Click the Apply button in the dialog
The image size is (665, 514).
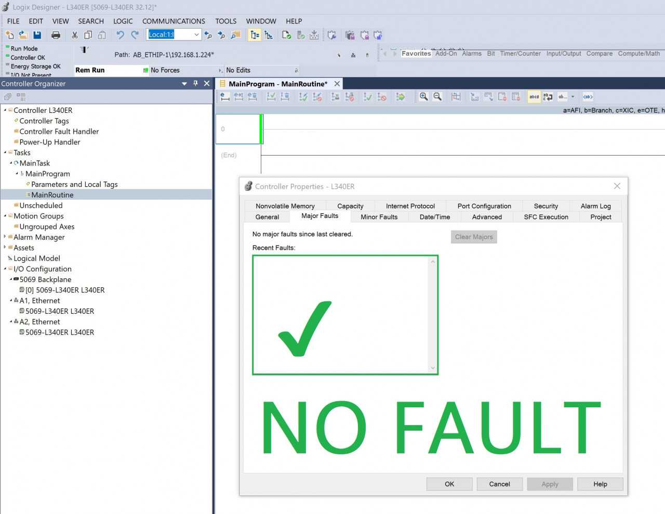tap(550, 484)
